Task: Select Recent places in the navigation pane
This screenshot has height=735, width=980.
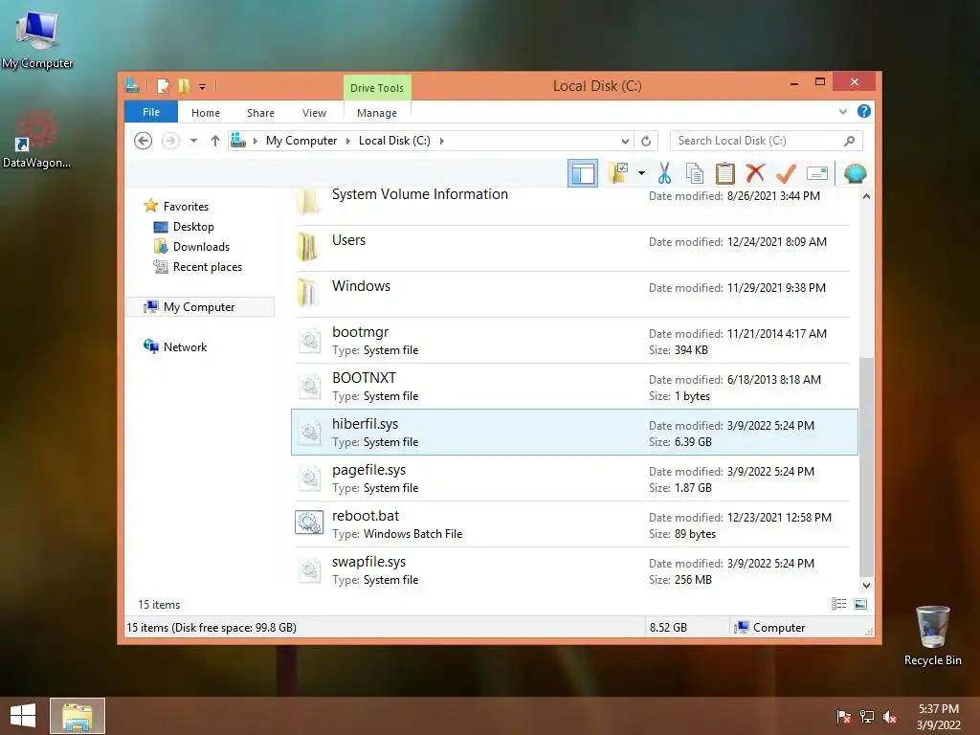Action: point(208,267)
